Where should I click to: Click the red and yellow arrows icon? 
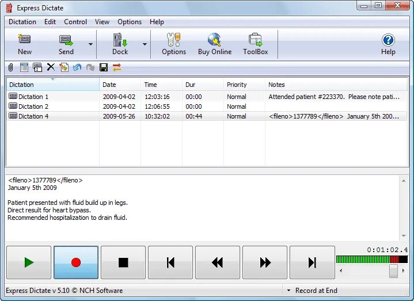point(117,67)
